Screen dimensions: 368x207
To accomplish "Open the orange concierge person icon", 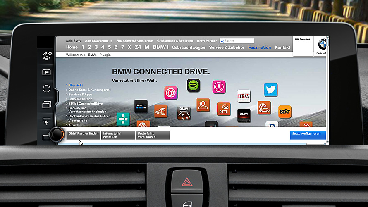I will (x=203, y=105).
